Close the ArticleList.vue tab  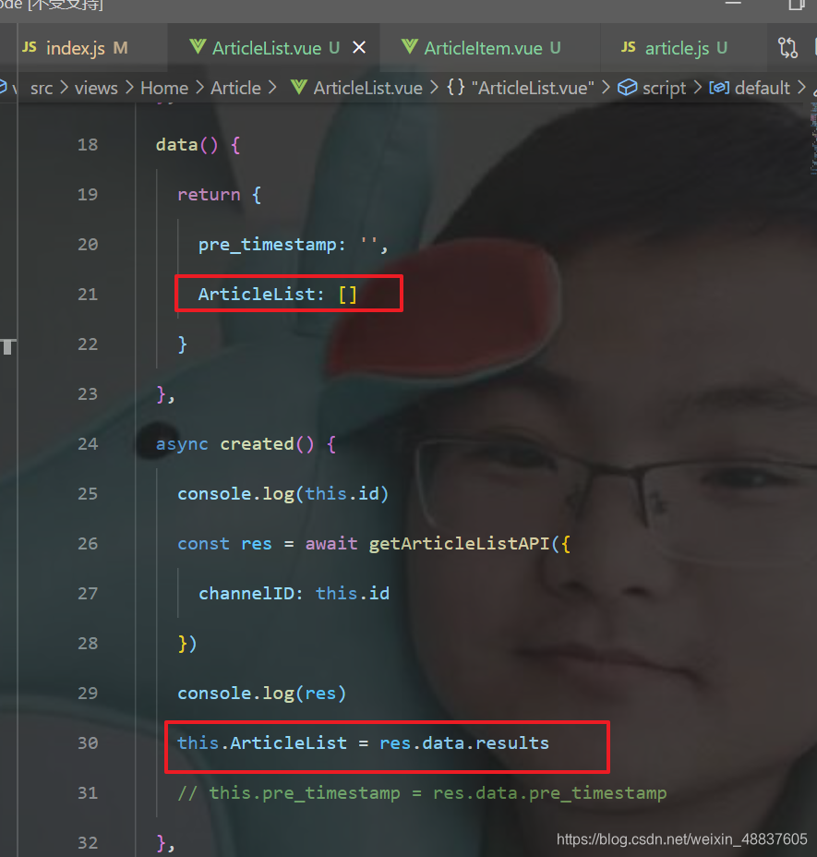coord(359,47)
